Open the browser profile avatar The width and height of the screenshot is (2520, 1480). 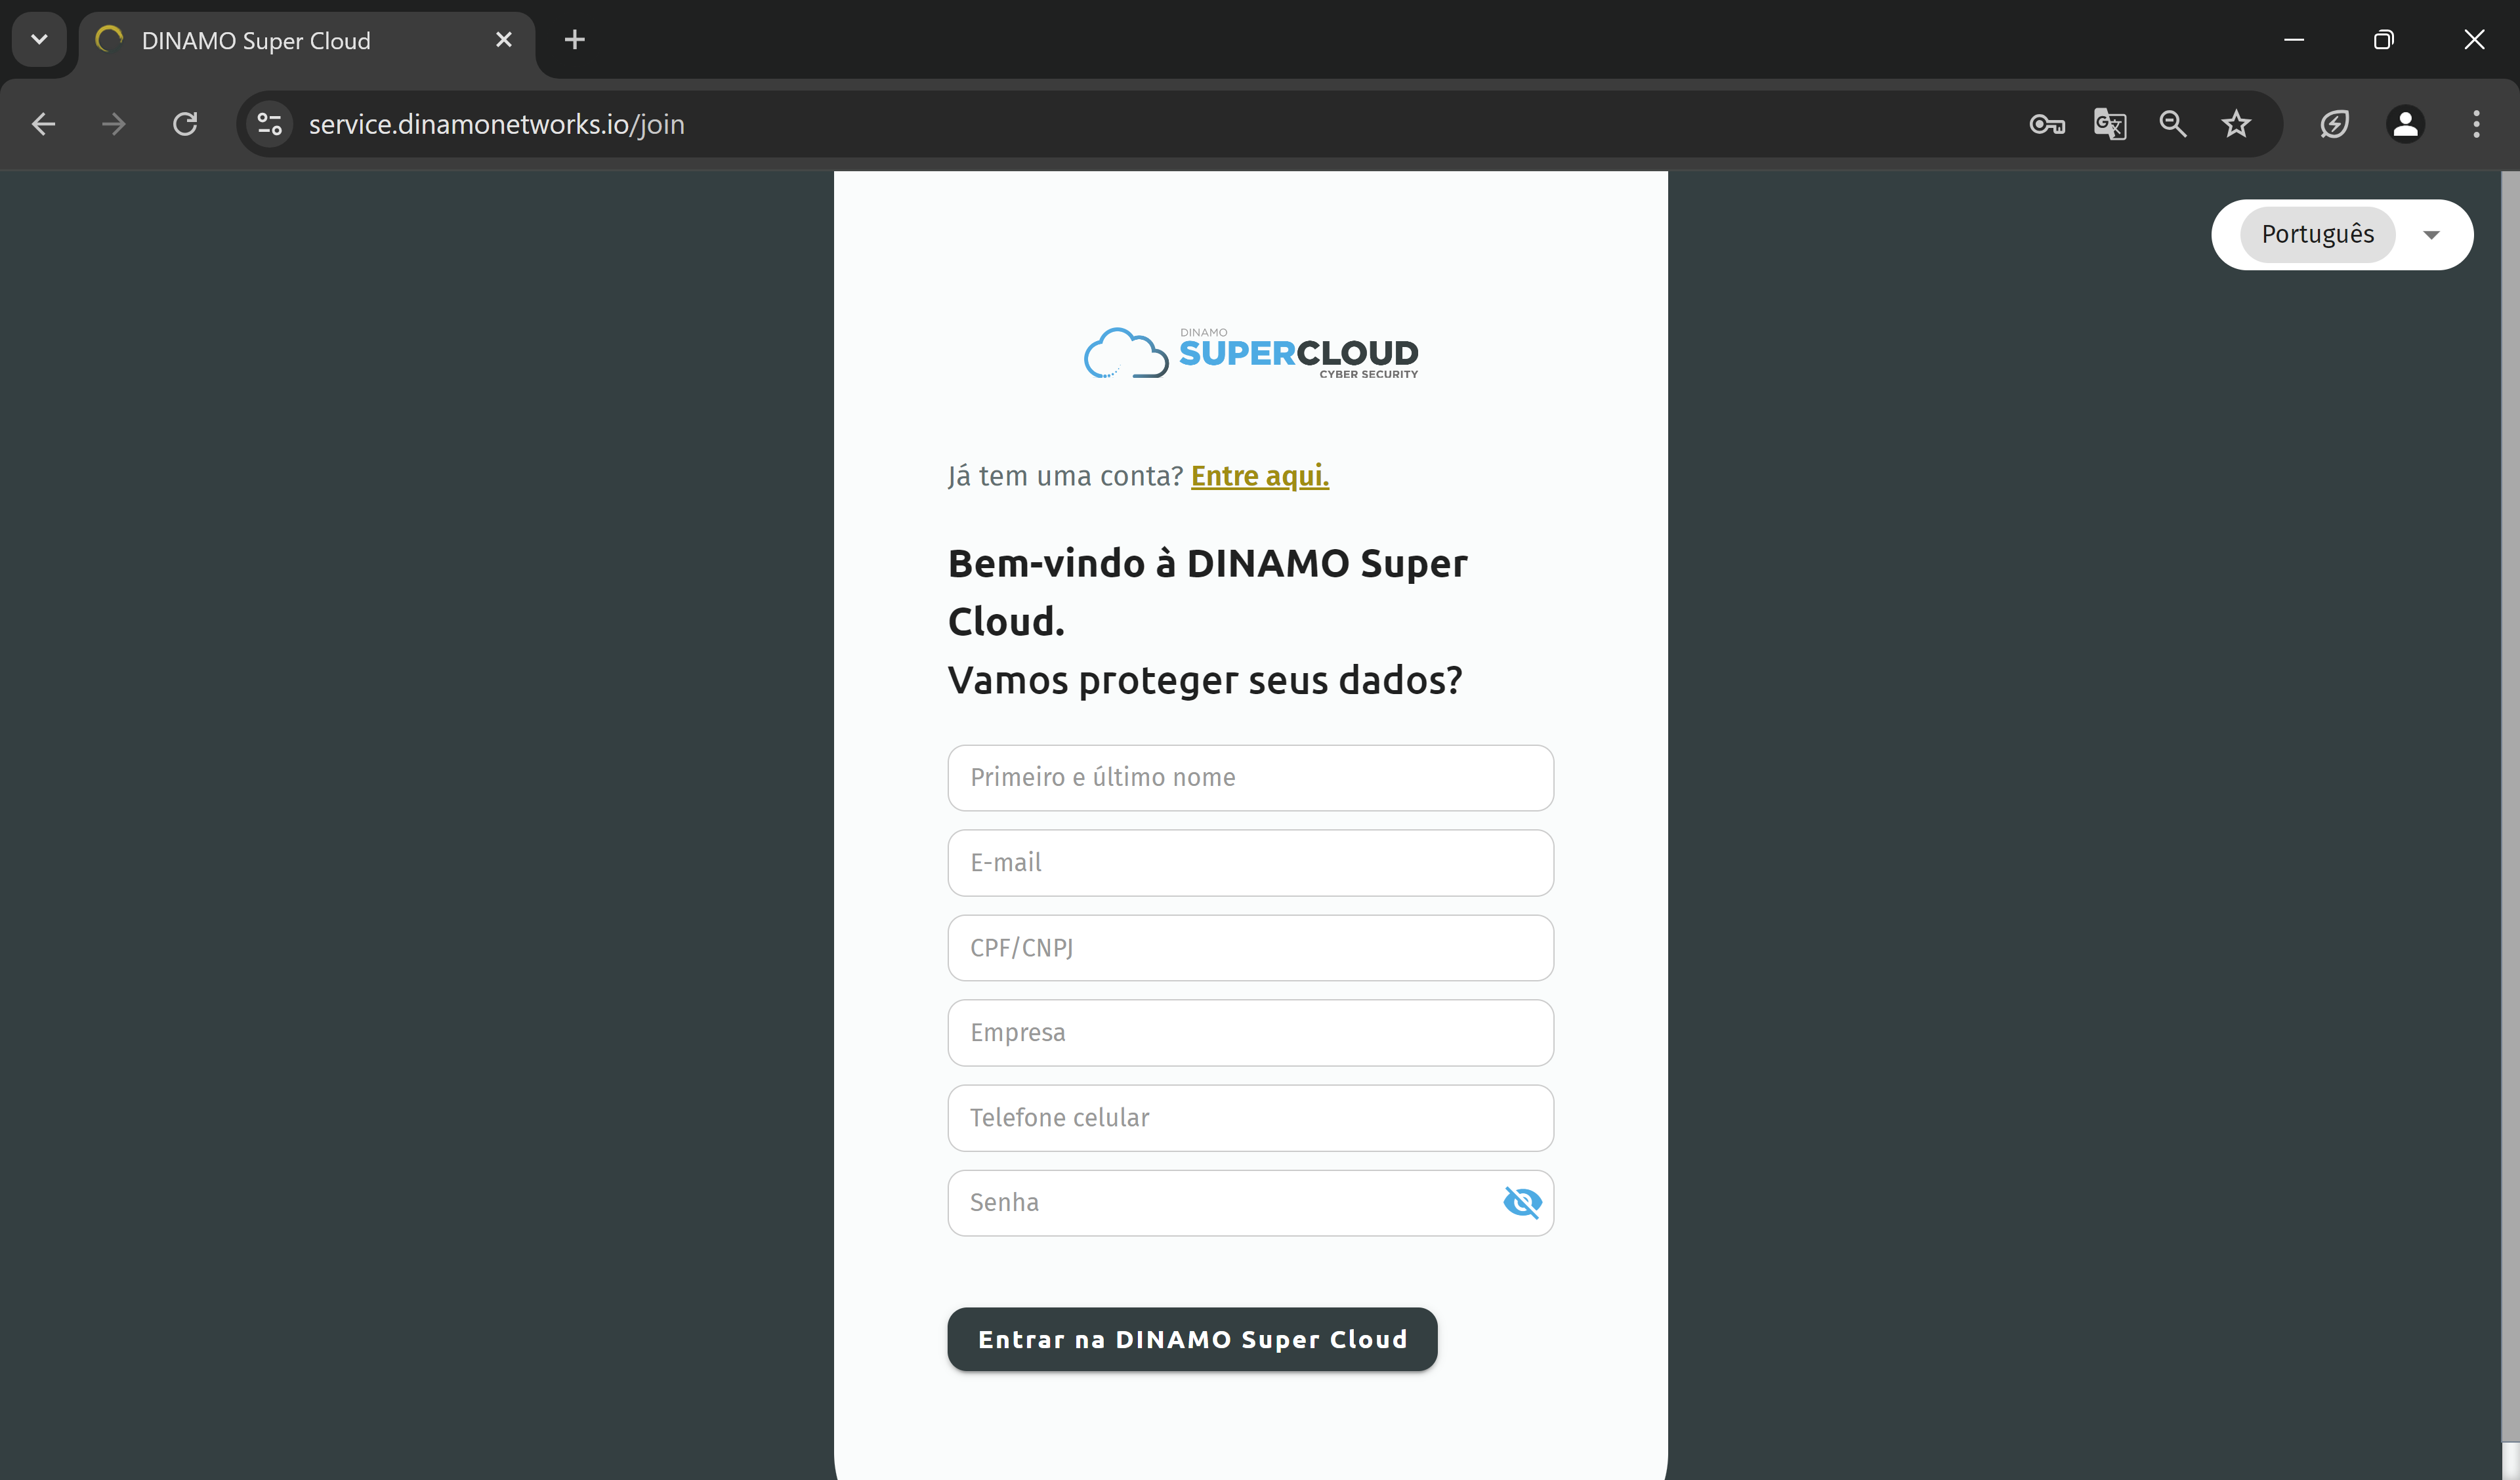[x=2405, y=124]
